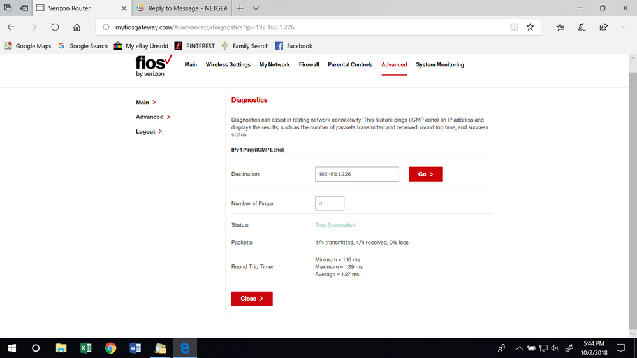Select the Verizon Router tab
The width and height of the screenshot is (637, 358).
[81, 8]
